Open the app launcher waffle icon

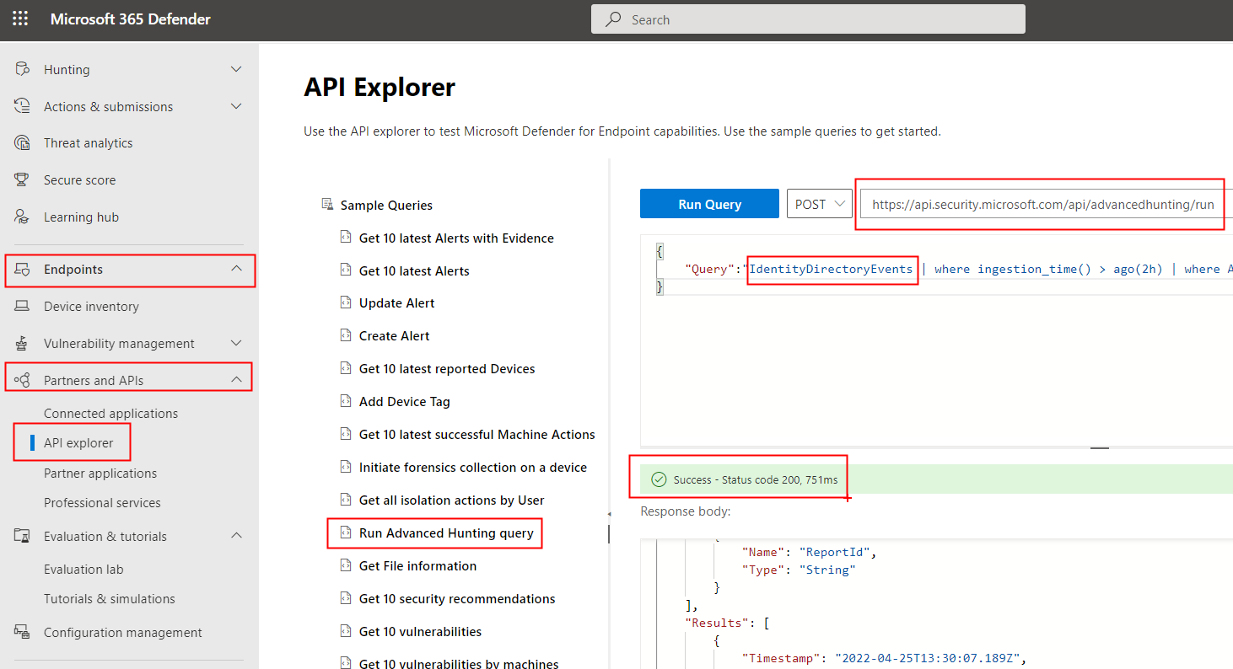coord(20,19)
